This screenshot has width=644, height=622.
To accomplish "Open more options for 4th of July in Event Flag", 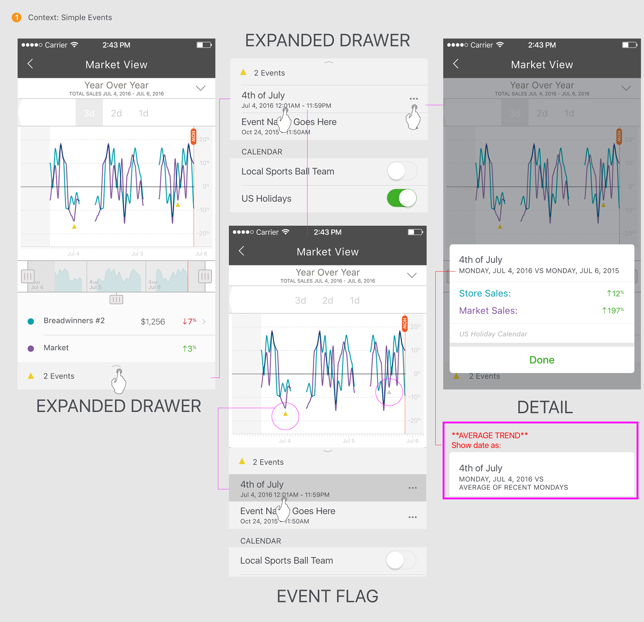I will point(413,488).
